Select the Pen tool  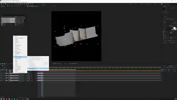[x=21, y=4]
